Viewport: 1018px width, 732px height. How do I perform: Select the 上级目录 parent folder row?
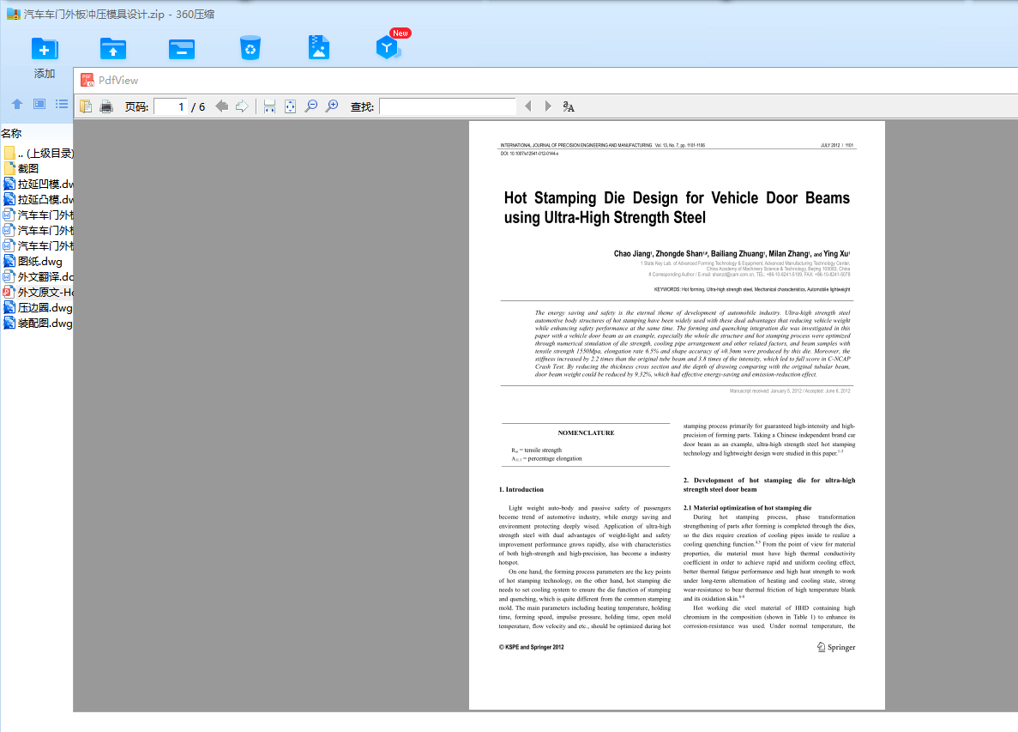click(x=38, y=154)
